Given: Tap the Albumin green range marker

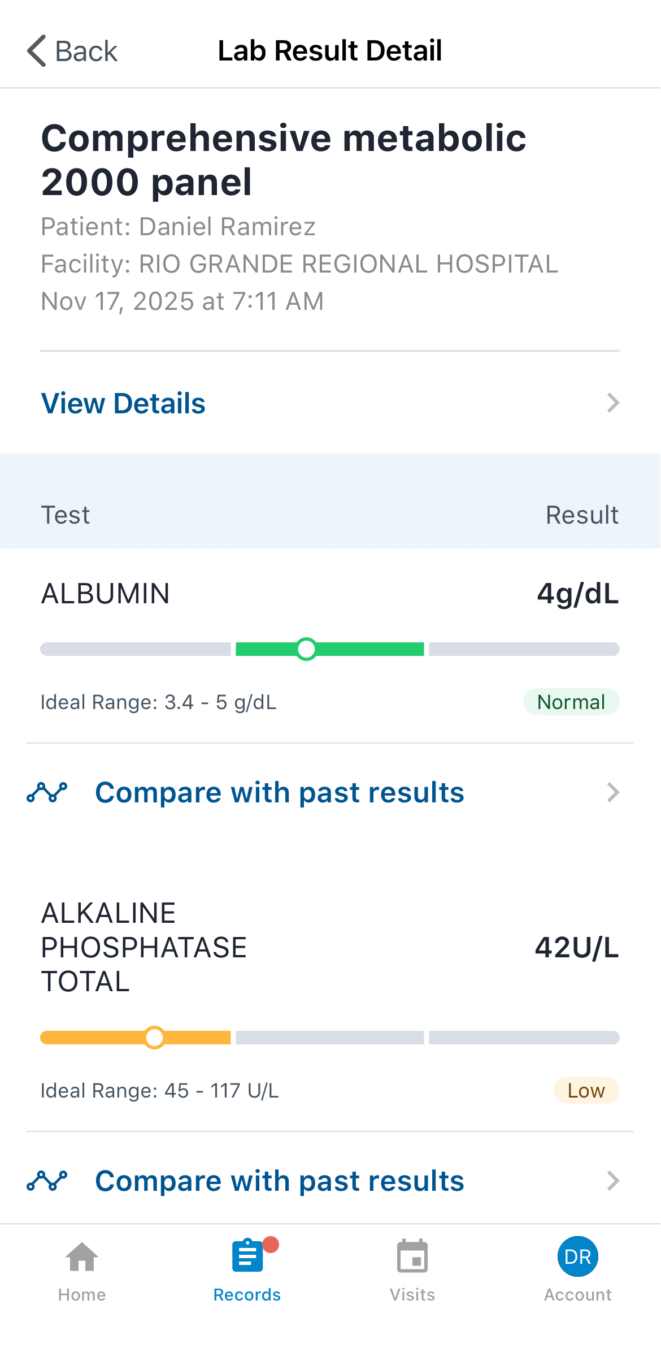Looking at the screenshot, I should (306, 649).
